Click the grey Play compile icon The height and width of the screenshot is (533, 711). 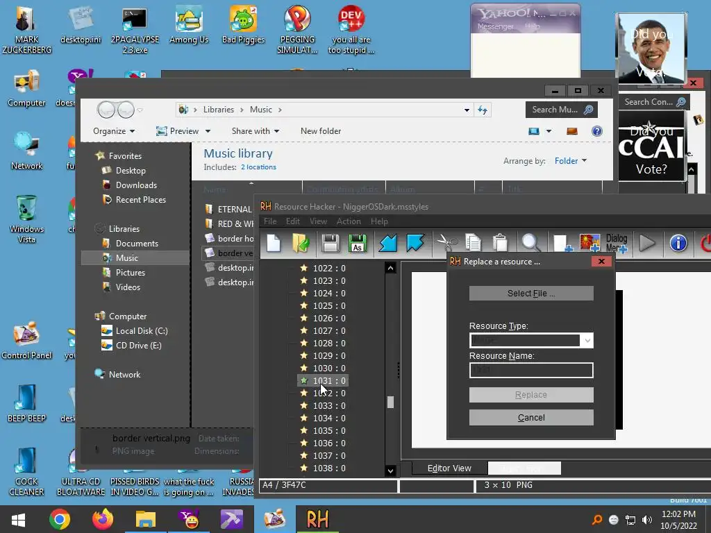point(647,243)
